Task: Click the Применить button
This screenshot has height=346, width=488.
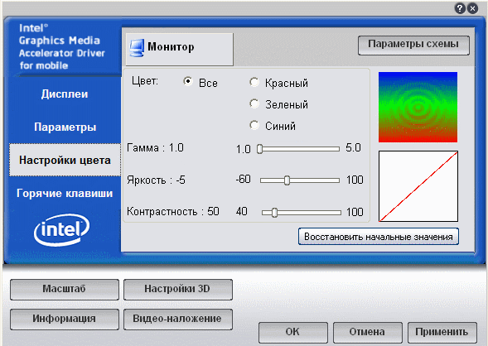Action: pos(442,332)
